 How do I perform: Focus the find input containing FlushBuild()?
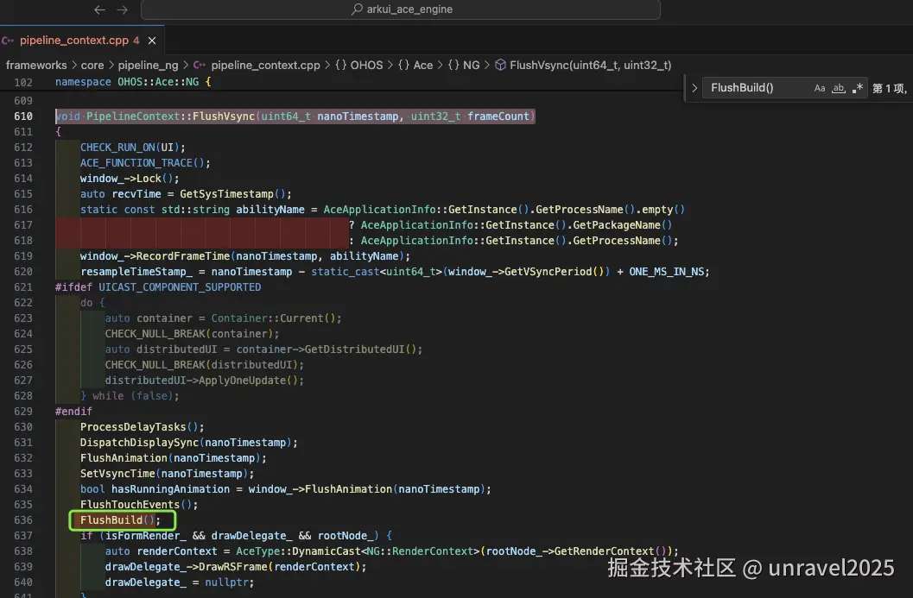tap(757, 88)
